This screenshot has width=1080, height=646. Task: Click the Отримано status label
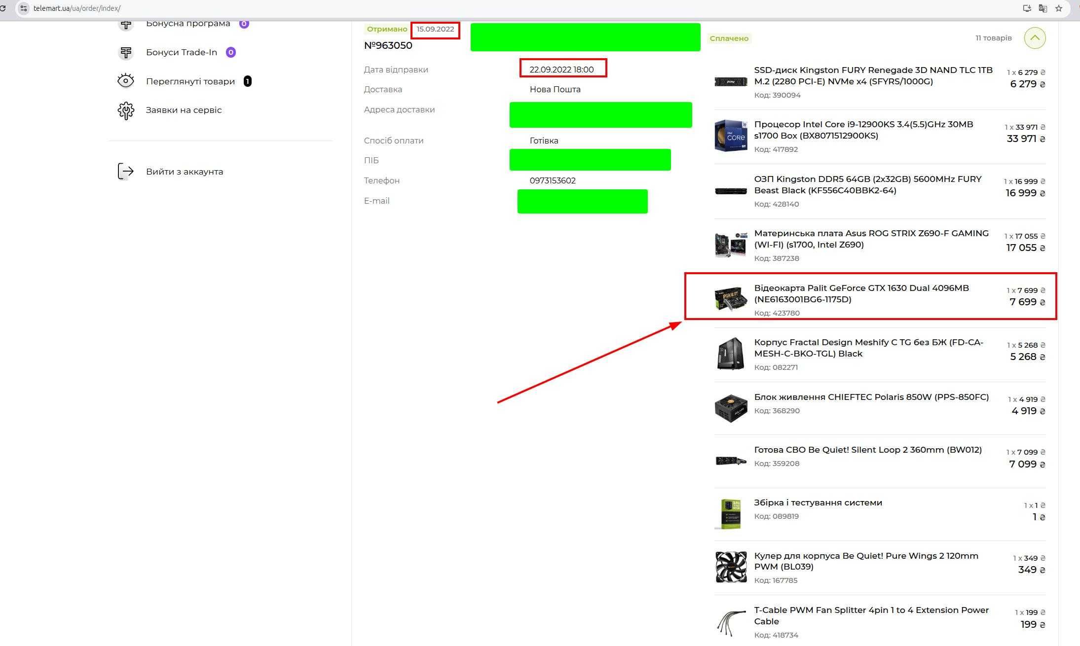[x=387, y=29]
